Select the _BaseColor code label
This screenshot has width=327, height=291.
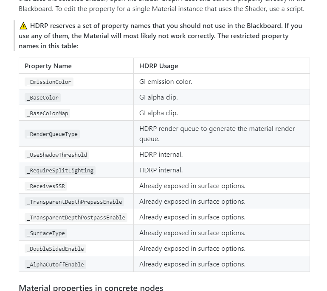point(42,97)
